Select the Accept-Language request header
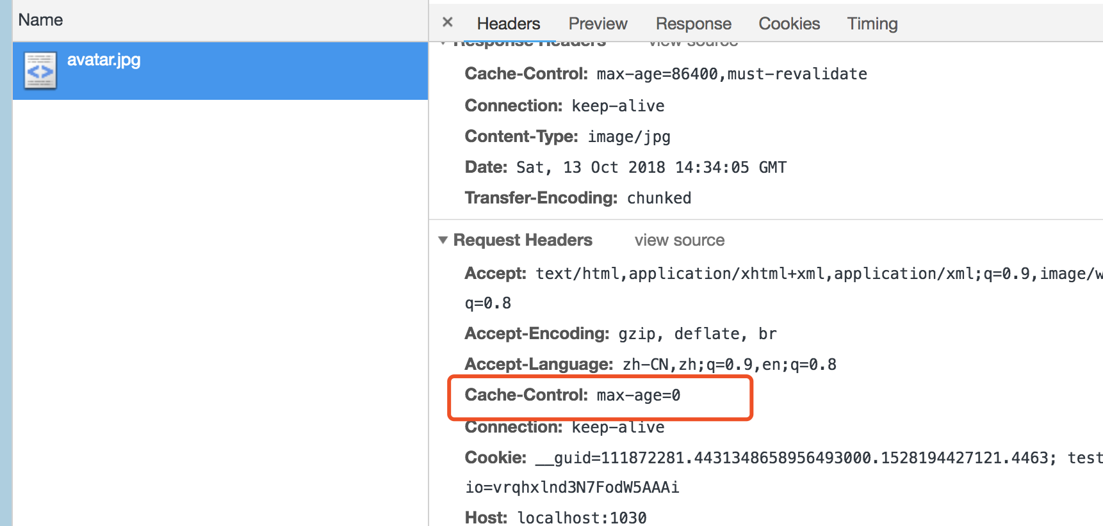 tap(650, 364)
